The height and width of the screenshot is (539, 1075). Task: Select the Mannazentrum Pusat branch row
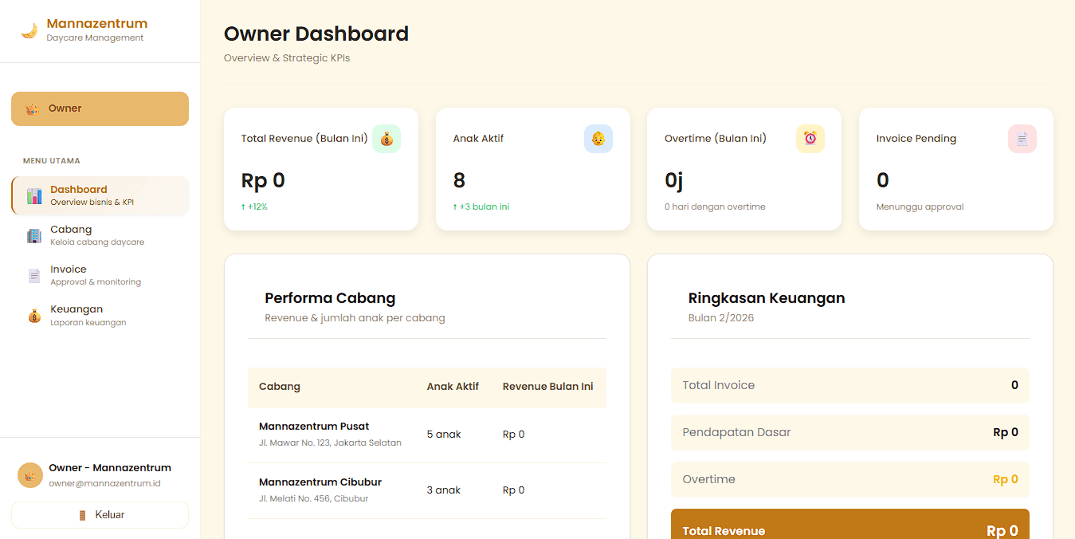pyautogui.click(x=426, y=435)
